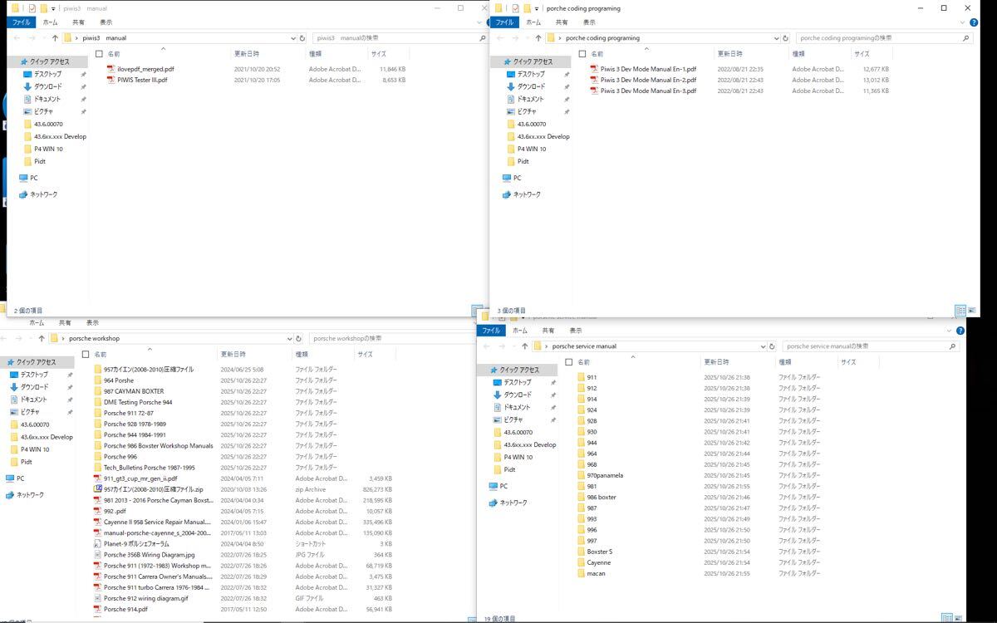Expand address history dropdown in porche coding programing
Viewport: 997px width, 623px height.
tap(776, 38)
